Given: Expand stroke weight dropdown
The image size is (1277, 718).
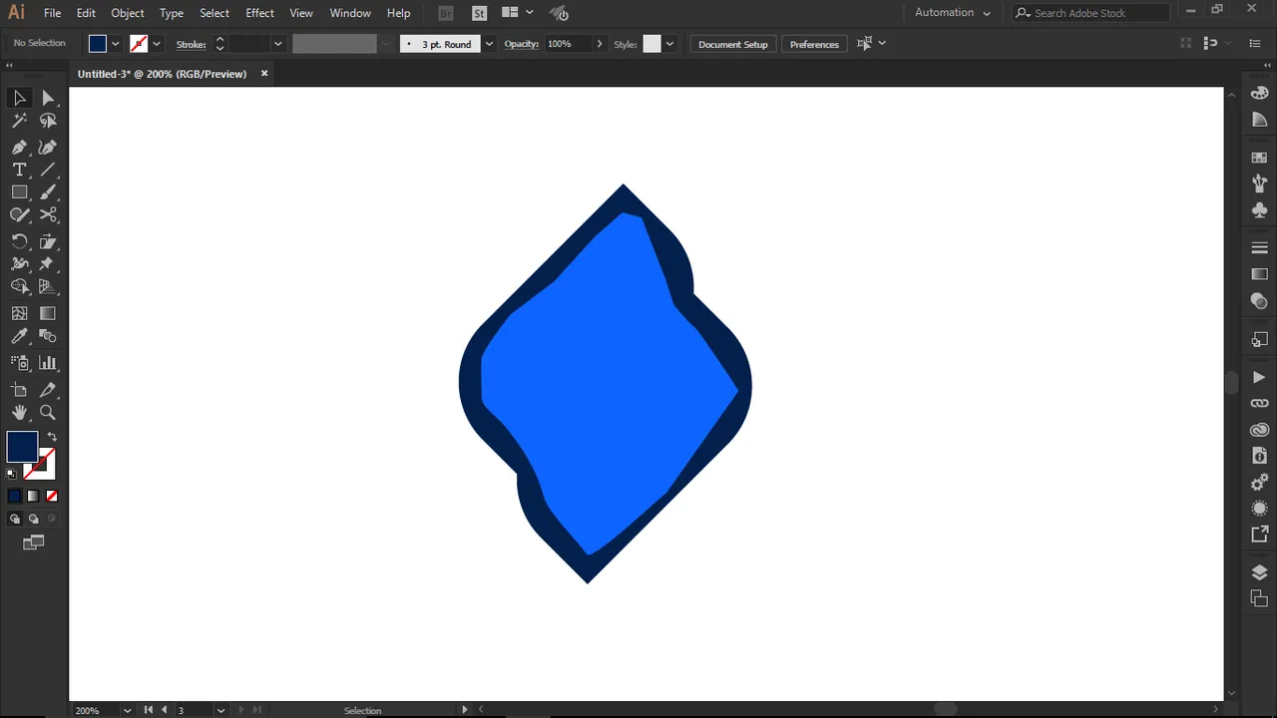Looking at the screenshot, I should pyautogui.click(x=278, y=44).
